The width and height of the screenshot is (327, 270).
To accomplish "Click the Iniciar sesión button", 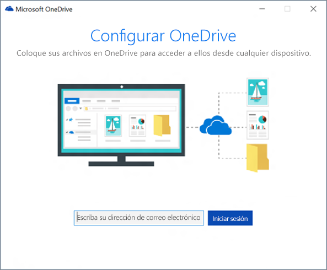I will pyautogui.click(x=230, y=218).
